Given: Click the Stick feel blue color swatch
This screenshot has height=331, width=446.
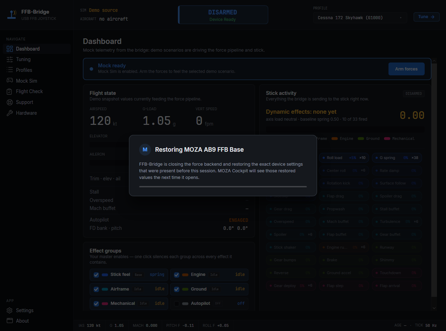Looking at the screenshot, I should coord(105,275).
